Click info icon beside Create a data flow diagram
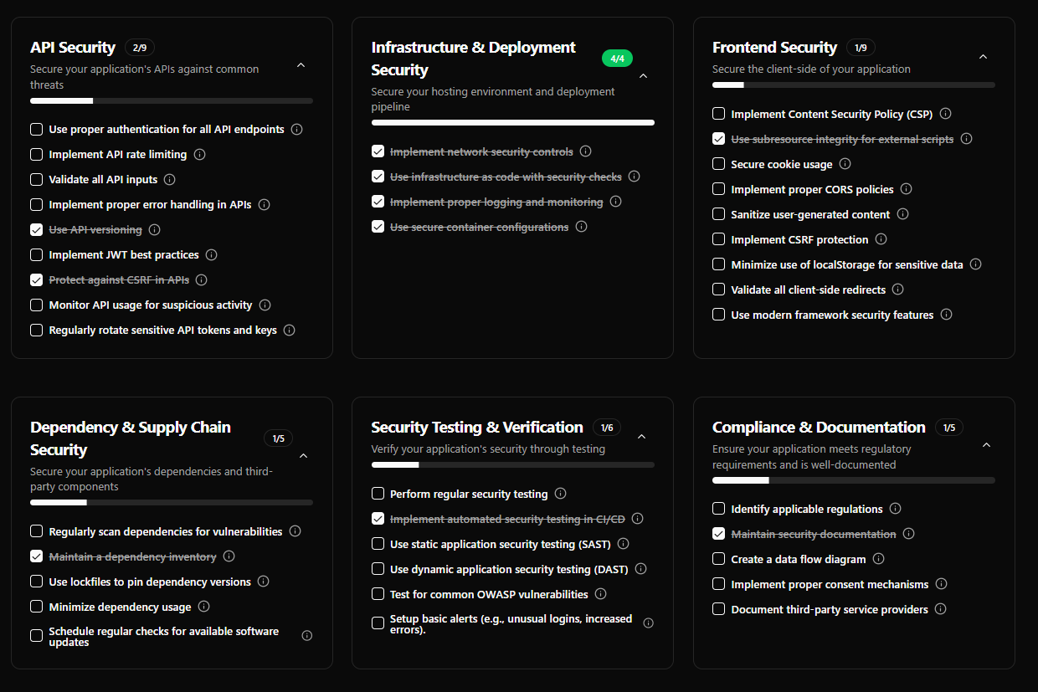This screenshot has height=692, width=1038. pyautogui.click(x=878, y=559)
